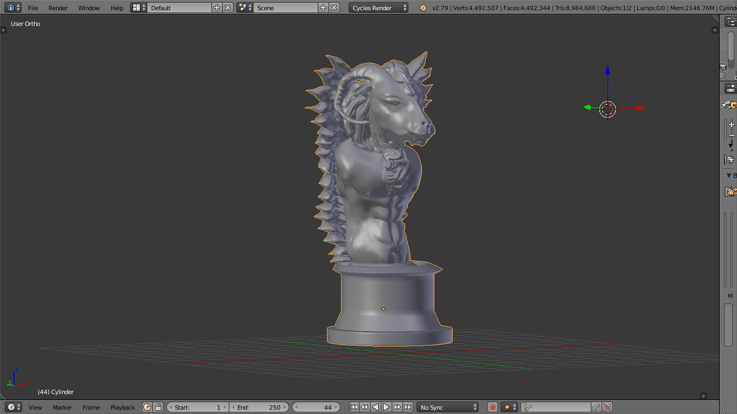Open the Cycles Render engine dropdown
Image resolution: width=737 pixels, height=414 pixels.
click(378, 8)
